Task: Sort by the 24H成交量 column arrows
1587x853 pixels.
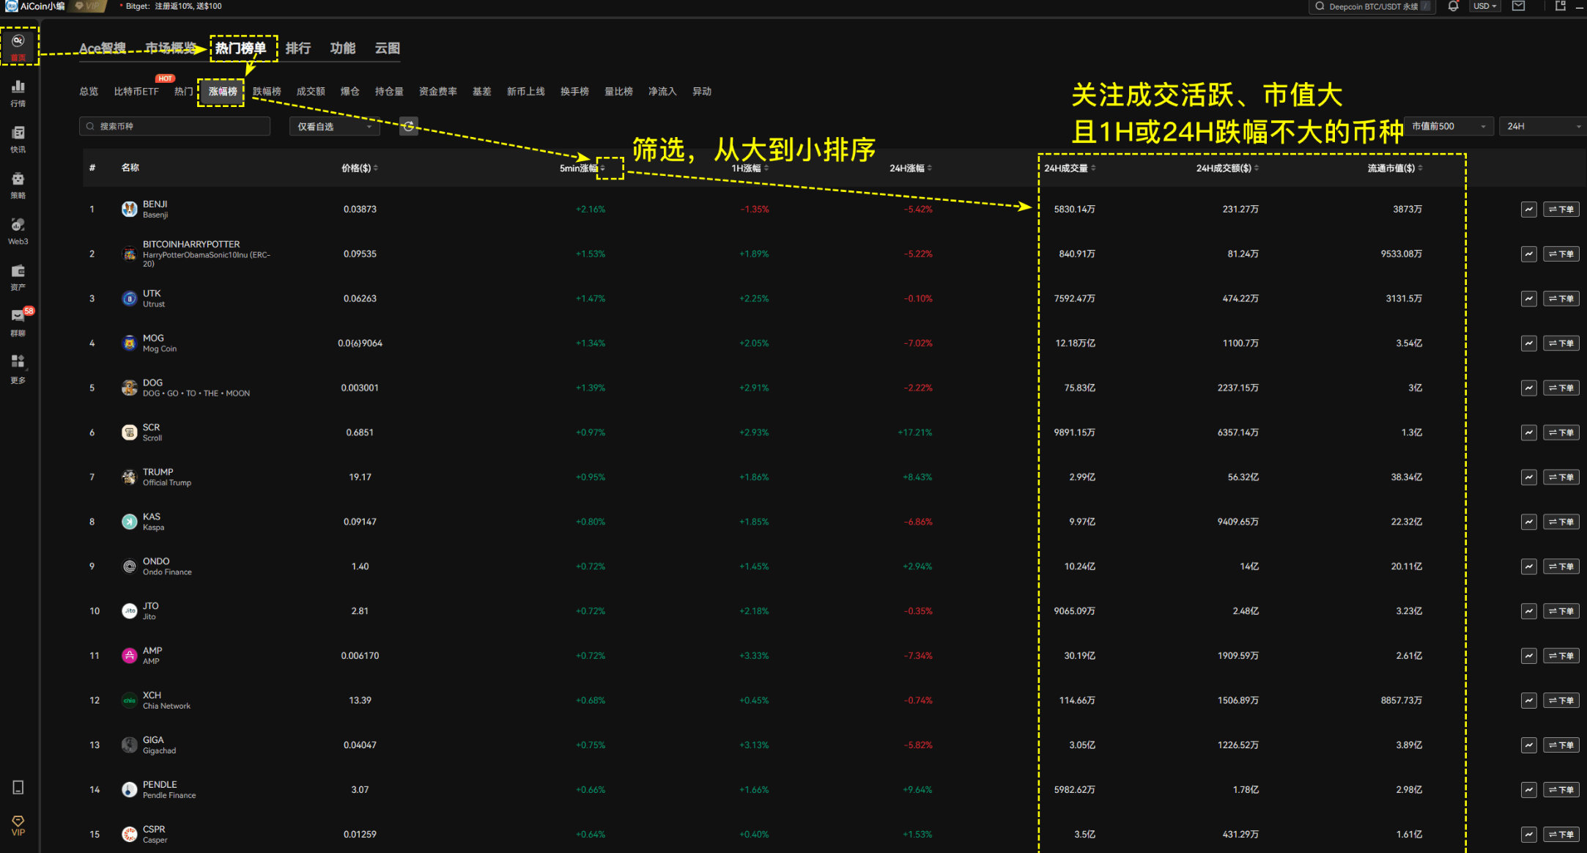Action: pos(1093,169)
